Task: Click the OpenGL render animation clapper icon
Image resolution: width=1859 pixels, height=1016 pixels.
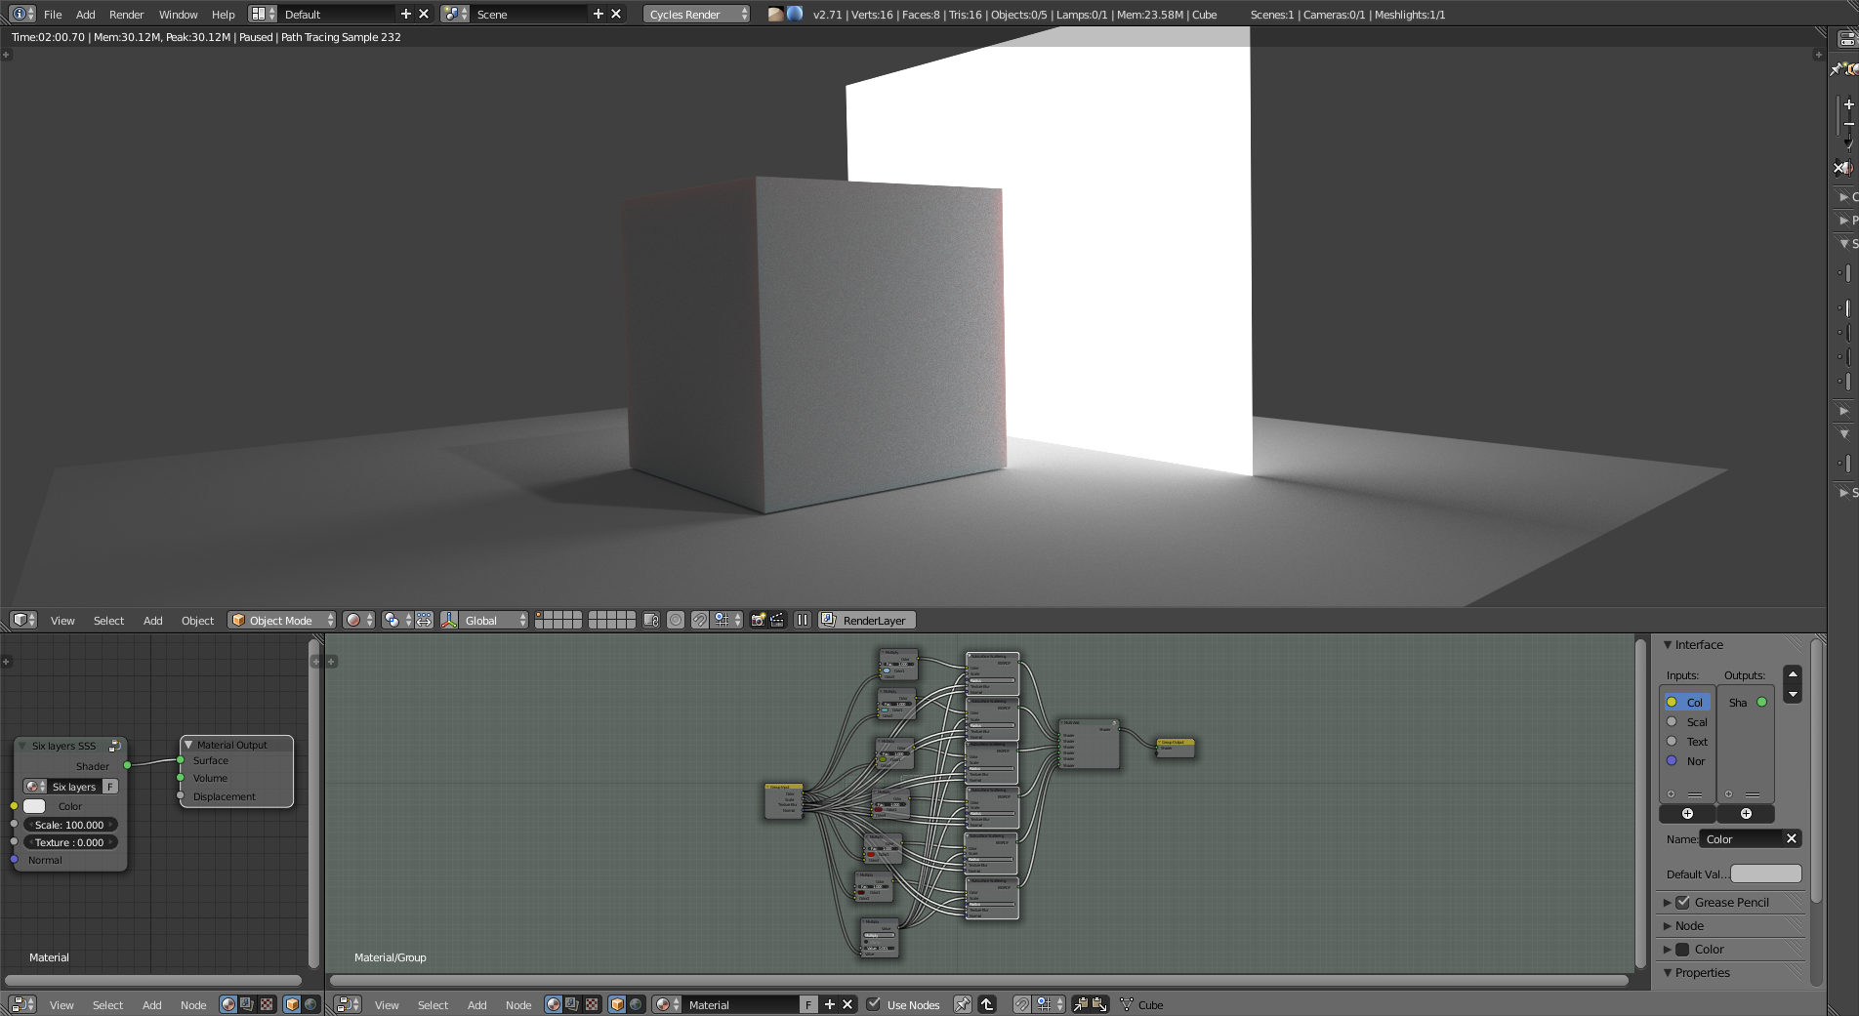Action: (x=777, y=620)
